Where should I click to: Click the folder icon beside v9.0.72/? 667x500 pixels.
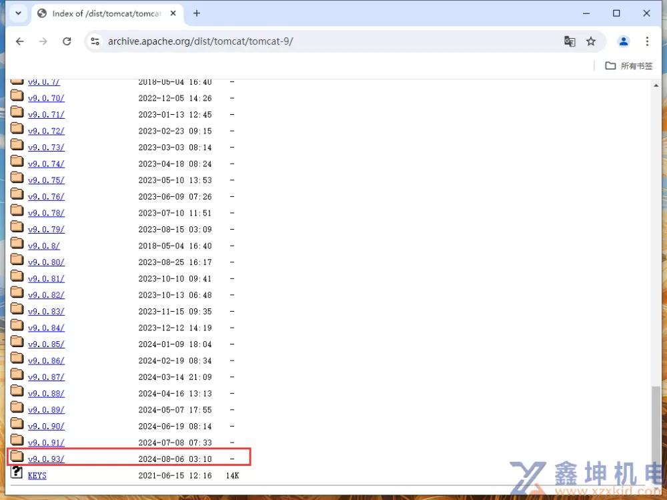[x=17, y=128]
